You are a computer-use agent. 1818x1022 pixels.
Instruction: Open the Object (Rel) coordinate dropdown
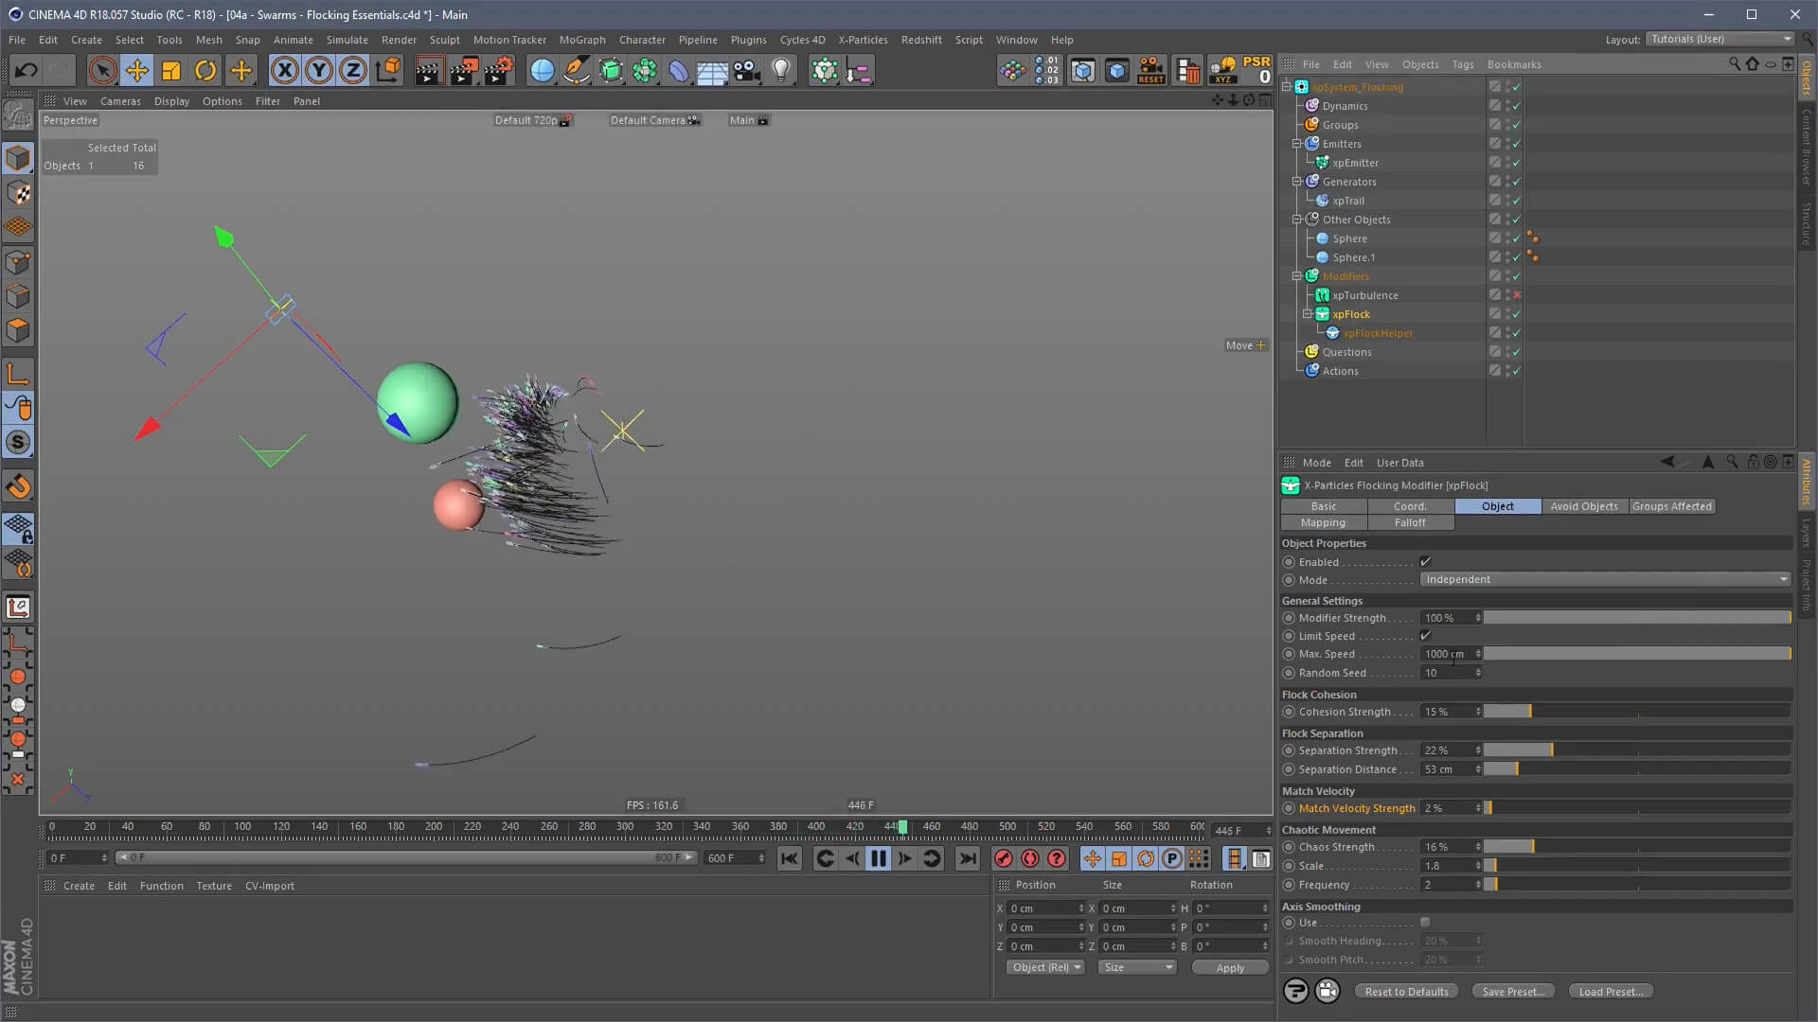[1045, 967]
